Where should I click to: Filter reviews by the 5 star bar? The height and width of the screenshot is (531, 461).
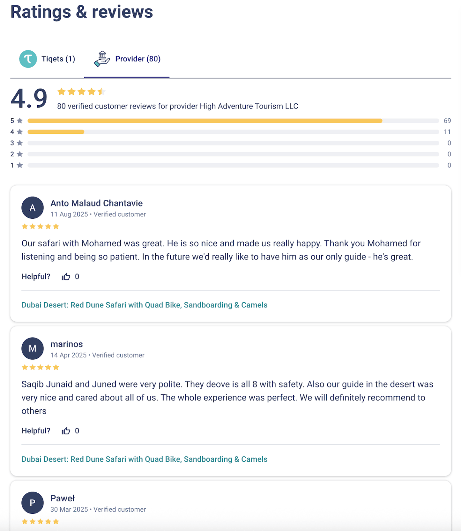(233, 121)
